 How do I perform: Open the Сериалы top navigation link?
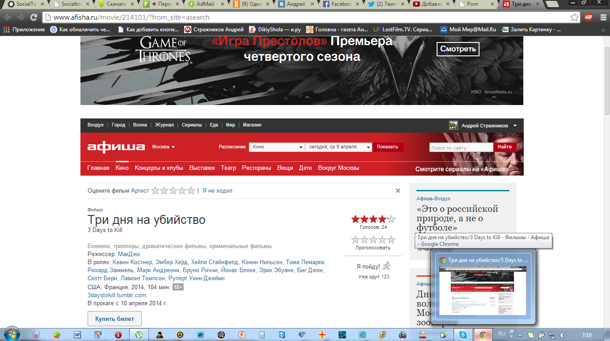192,125
